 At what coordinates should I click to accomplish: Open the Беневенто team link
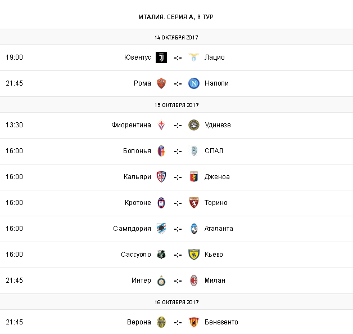pyautogui.click(x=221, y=322)
